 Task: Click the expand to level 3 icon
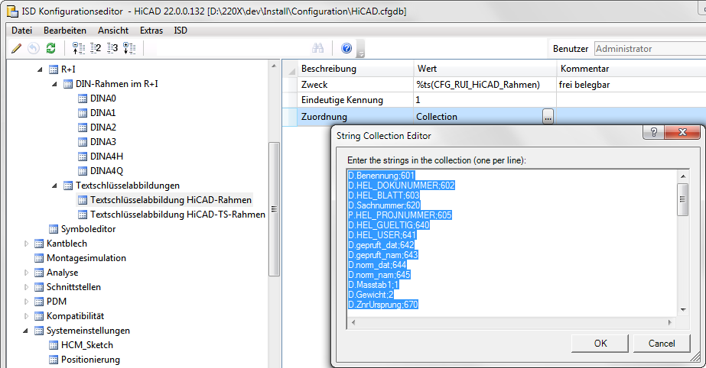(x=112, y=48)
